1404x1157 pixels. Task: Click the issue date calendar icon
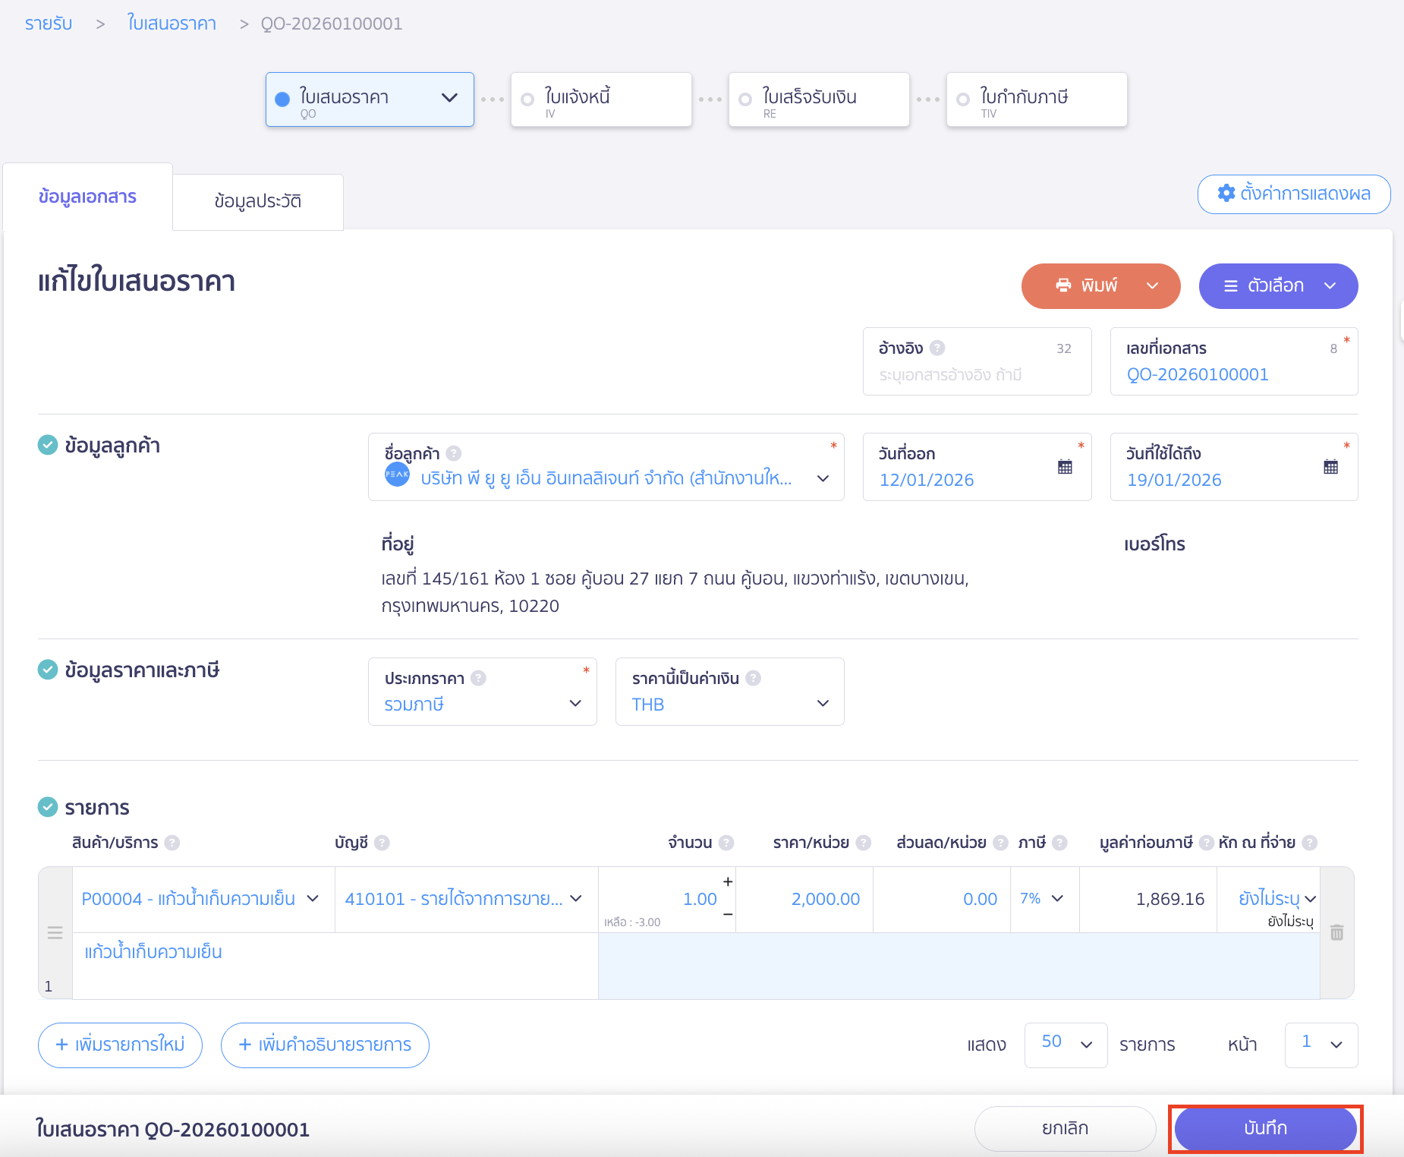point(1065,467)
